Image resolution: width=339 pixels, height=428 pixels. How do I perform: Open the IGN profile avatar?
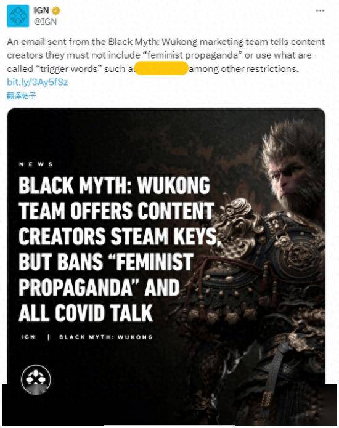point(18,16)
